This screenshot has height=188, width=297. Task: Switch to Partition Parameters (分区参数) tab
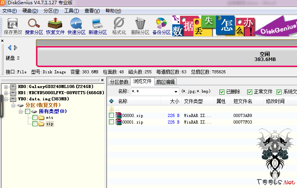119,82
